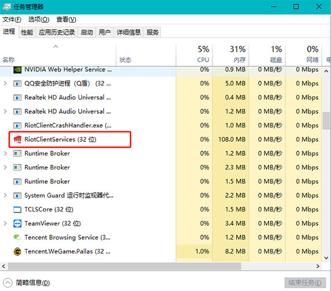The image size is (331, 291).
Task: Switch to the 详细信息 tab
Action: 129,33
